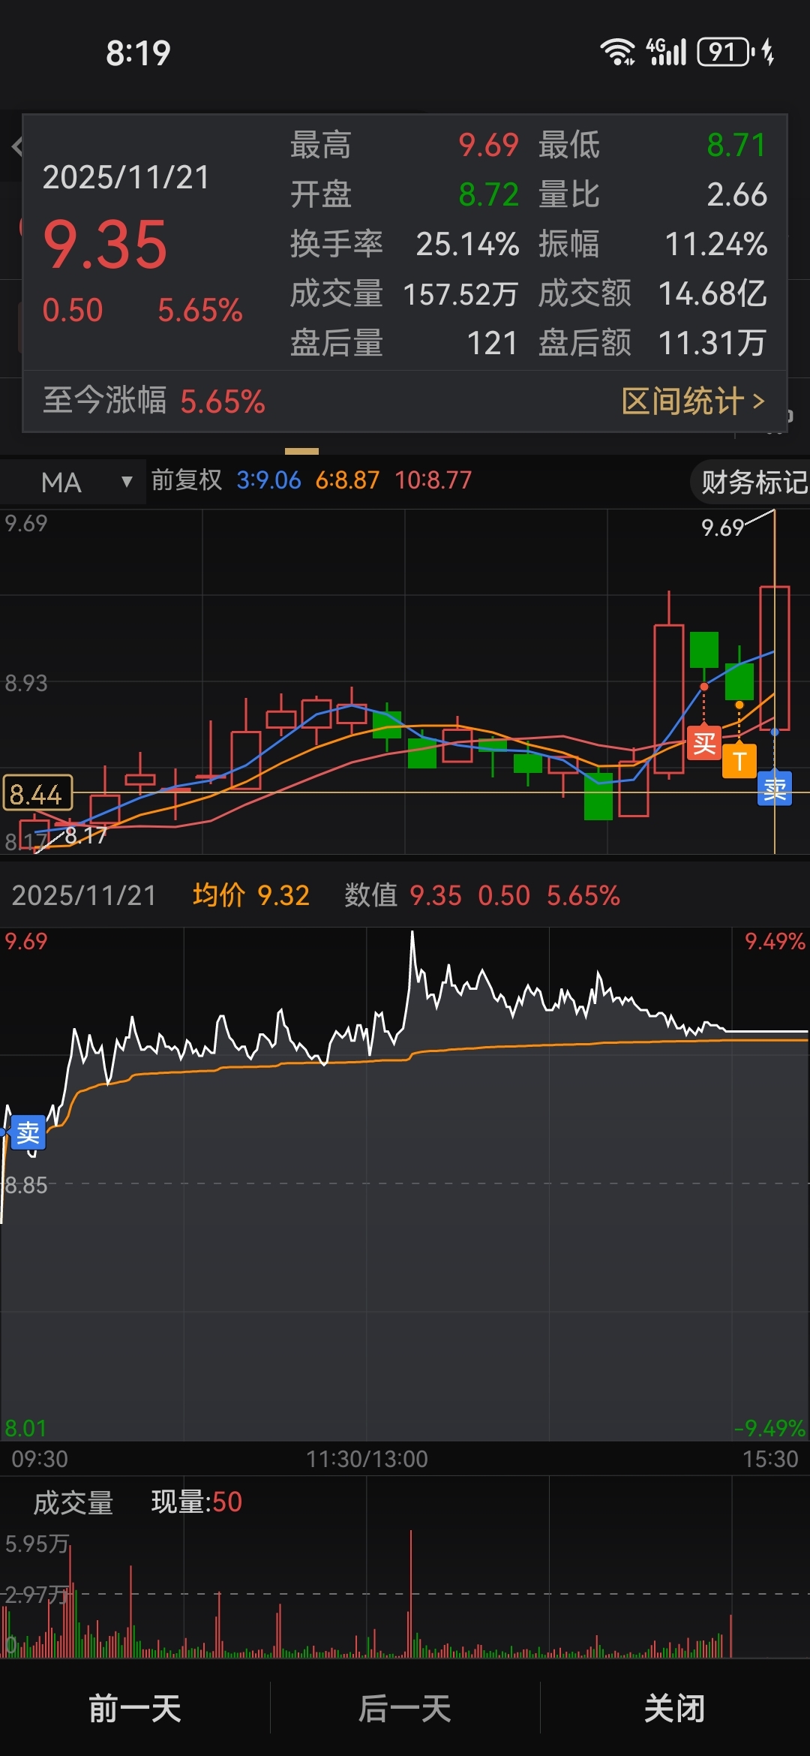Tap the orange T trade marker
The image size is (810, 1756).
[739, 761]
